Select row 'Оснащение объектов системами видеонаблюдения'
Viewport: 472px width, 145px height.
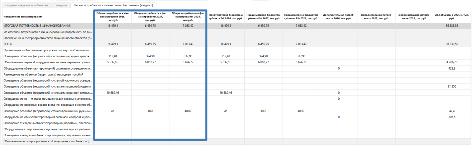(47, 86)
